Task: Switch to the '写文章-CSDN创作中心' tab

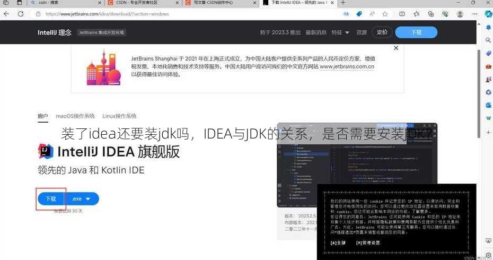Action: [220, 3]
